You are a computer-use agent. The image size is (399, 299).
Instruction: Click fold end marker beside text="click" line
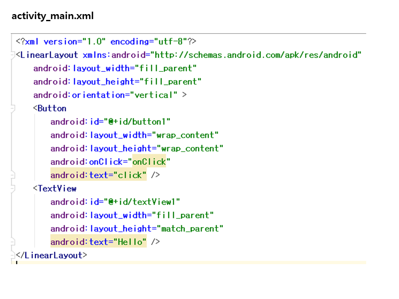pyautogui.click(x=13, y=175)
